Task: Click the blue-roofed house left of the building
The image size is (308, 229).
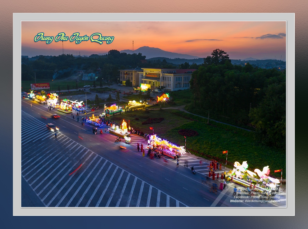Action: point(90,77)
